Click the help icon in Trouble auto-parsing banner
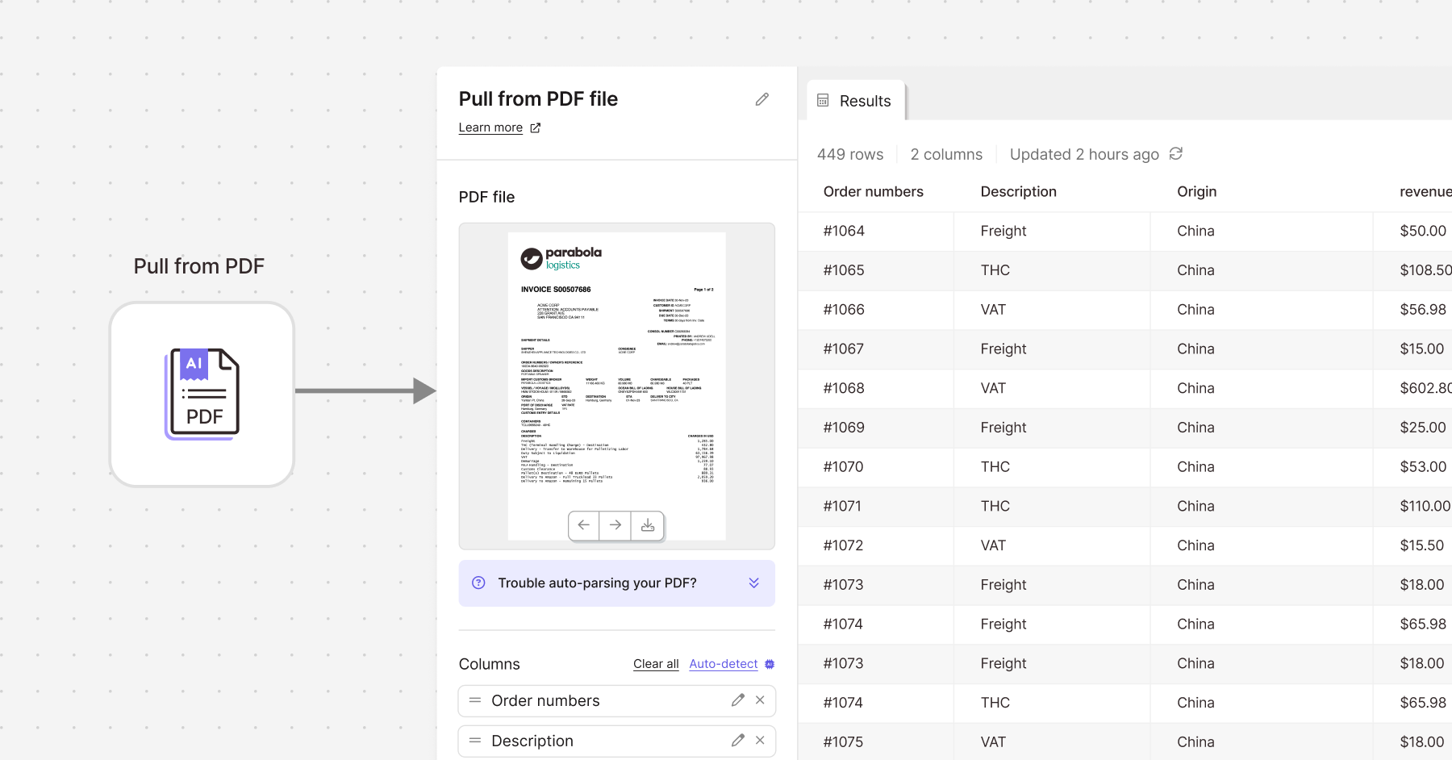1452x760 pixels. (x=478, y=583)
